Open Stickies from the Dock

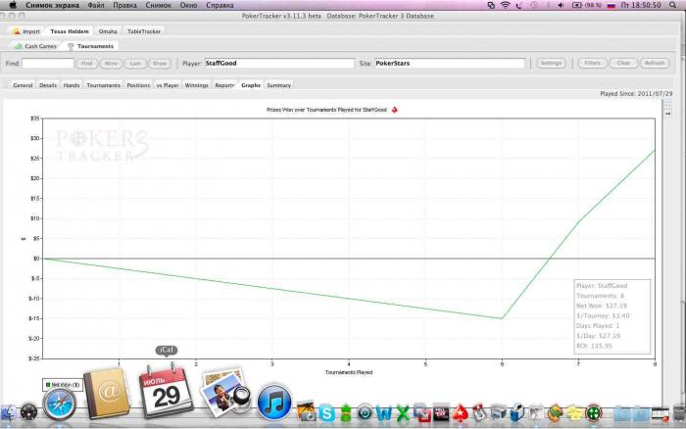(x=575, y=413)
